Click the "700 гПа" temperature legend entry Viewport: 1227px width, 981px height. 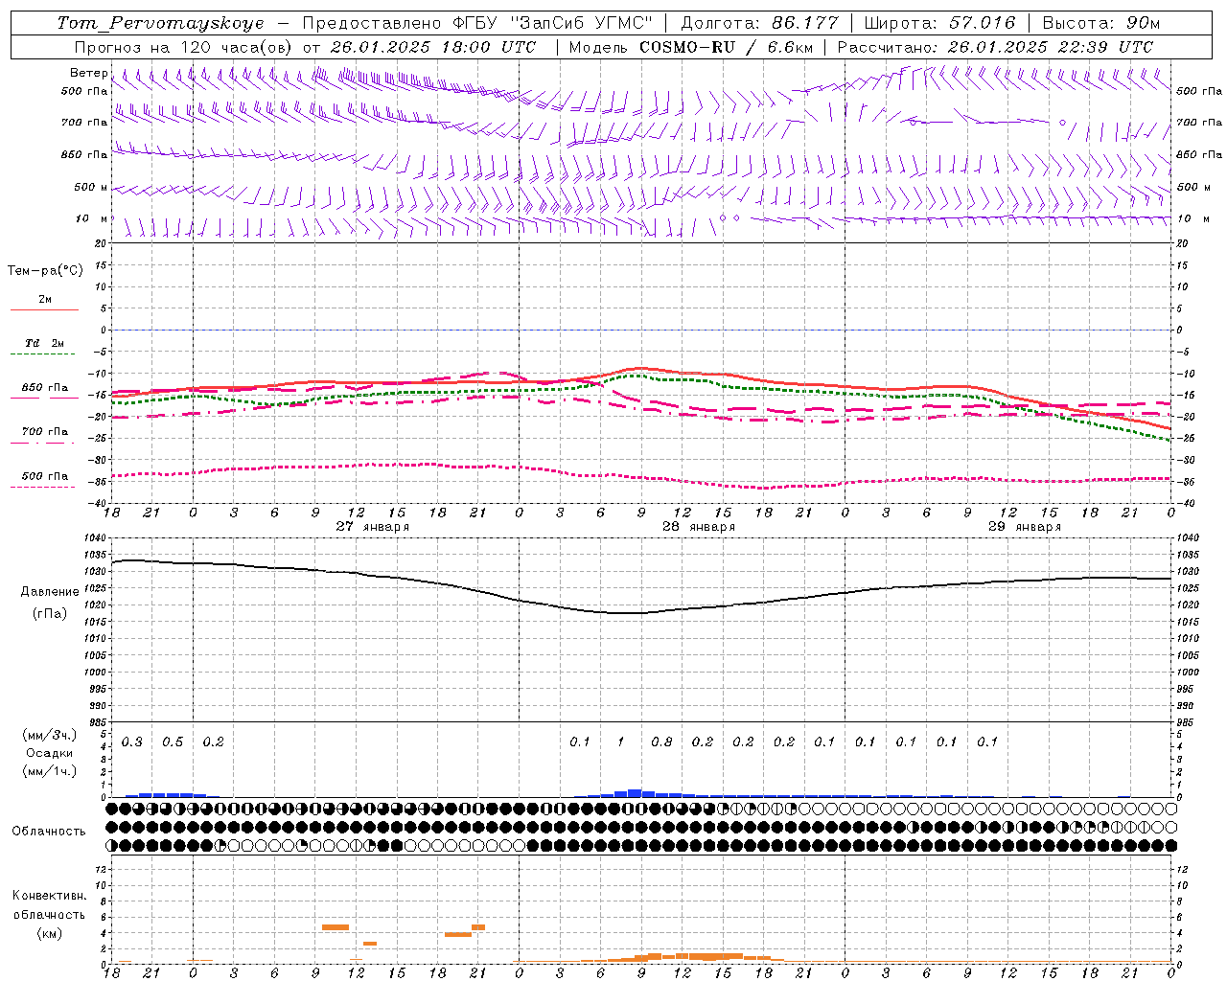tap(45, 432)
